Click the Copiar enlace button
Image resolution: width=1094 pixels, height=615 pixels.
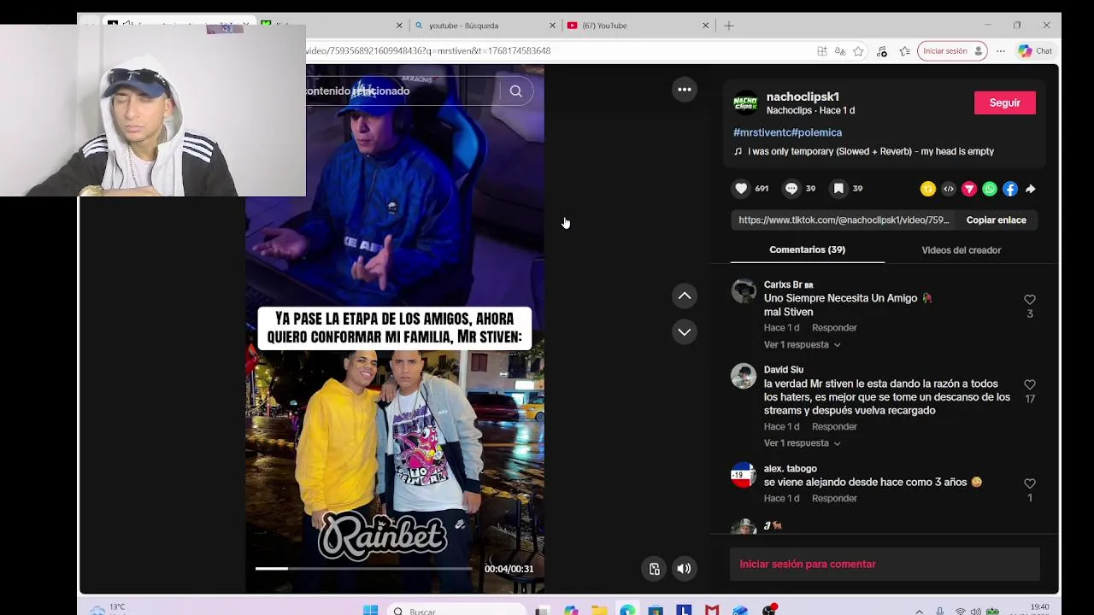click(x=996, y=220)
